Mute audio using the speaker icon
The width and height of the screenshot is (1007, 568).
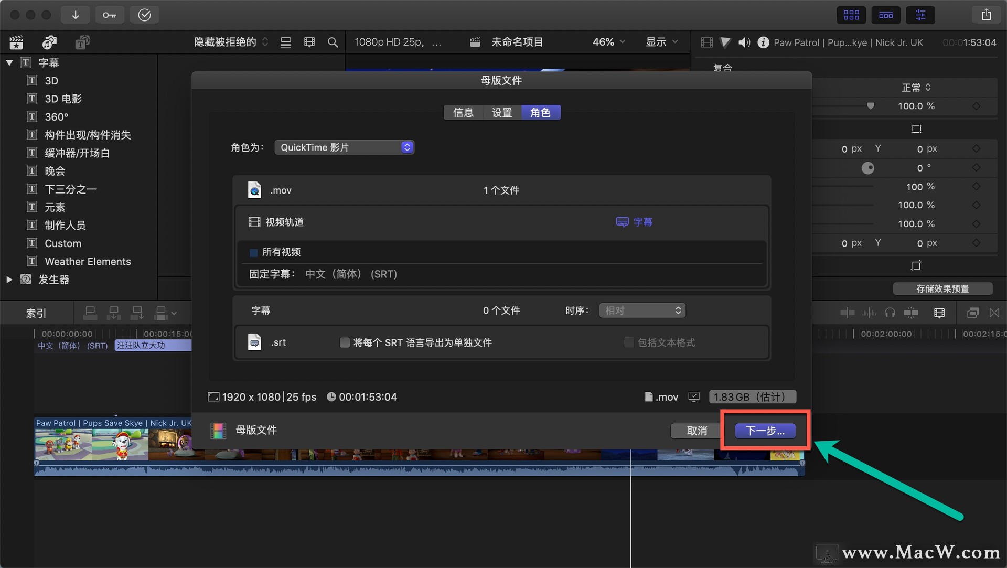pyautogui.click(x=744, y=42)
